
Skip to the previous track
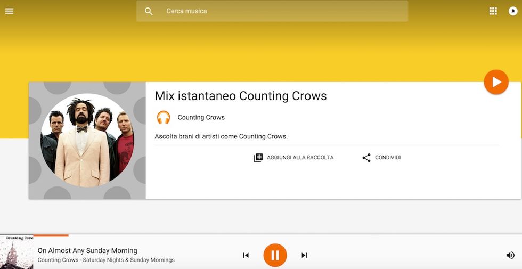[x=246, y=255]
